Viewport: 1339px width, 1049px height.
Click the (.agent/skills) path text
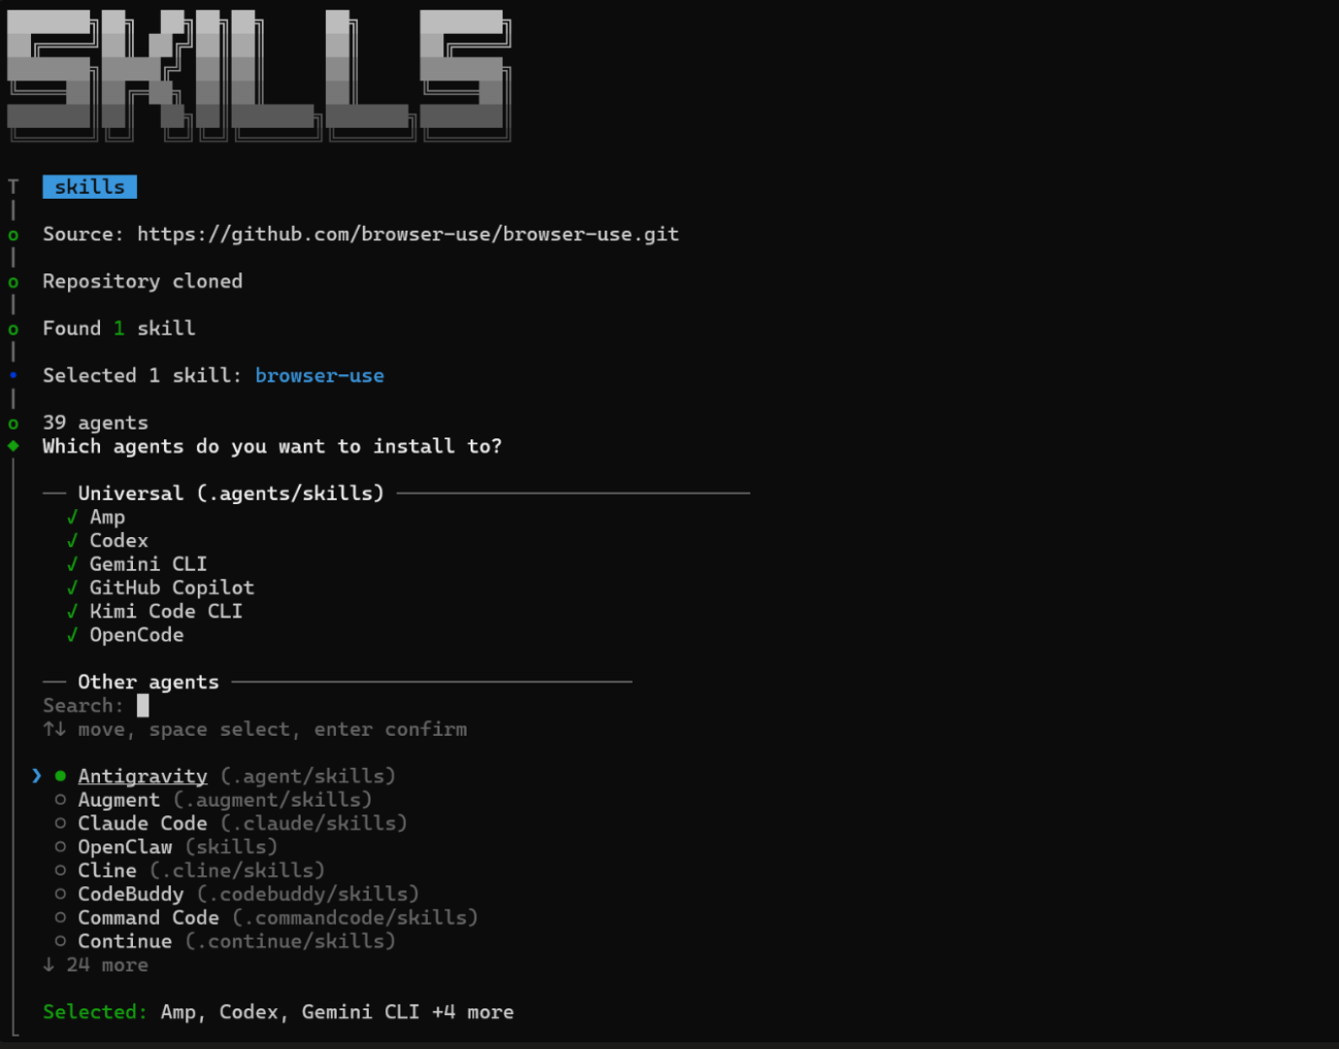(x=308, y=777)
